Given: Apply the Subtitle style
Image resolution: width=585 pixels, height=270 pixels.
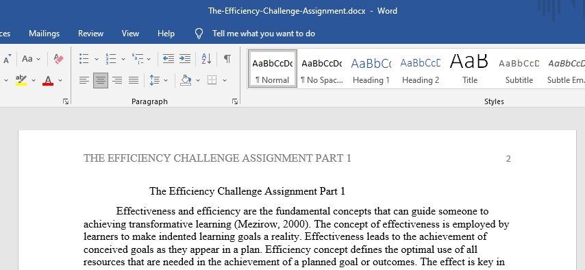Looking at the screenshot, I should pyautogui.click(x=519, y=69).
